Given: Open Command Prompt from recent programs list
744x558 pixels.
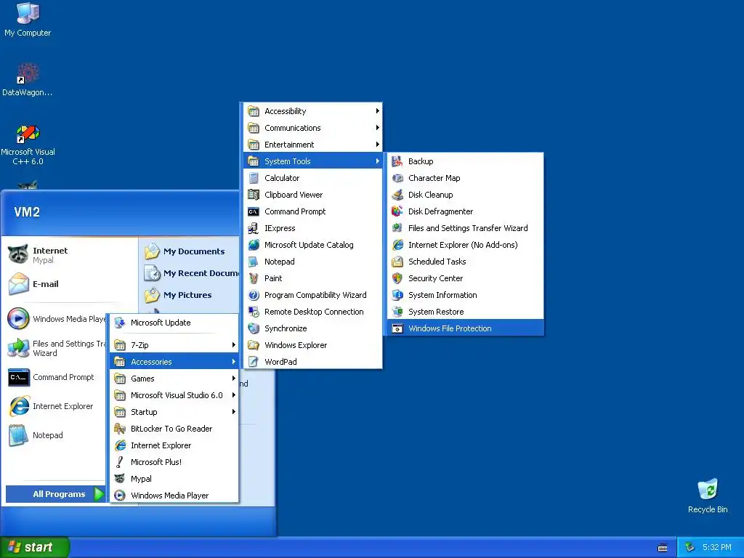Looking at the screenshot, I should [x=57, y=377].
